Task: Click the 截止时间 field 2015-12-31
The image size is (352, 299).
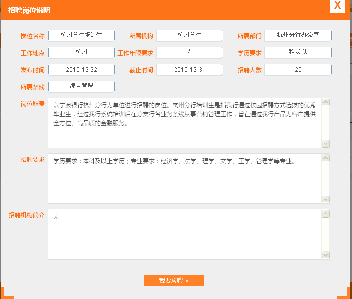Action: point(190,70)
